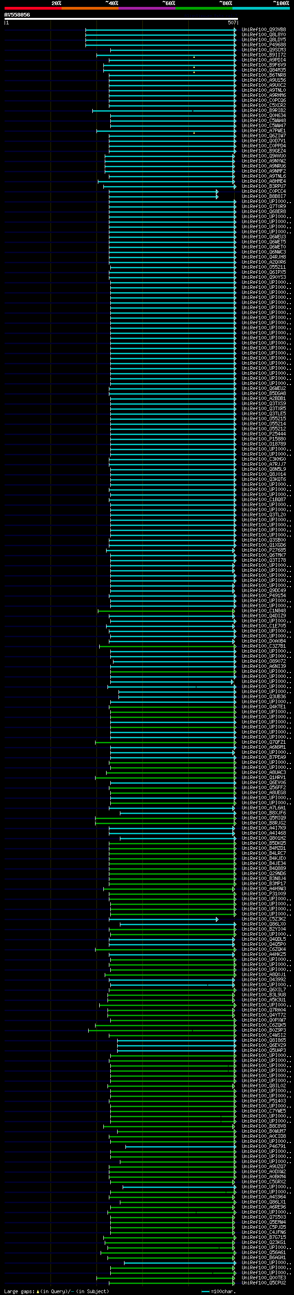Select label UniRef100_Q5CPU2
Image resolution: width=294 pixels, height=1295 pixels.
click(264, 1283)
